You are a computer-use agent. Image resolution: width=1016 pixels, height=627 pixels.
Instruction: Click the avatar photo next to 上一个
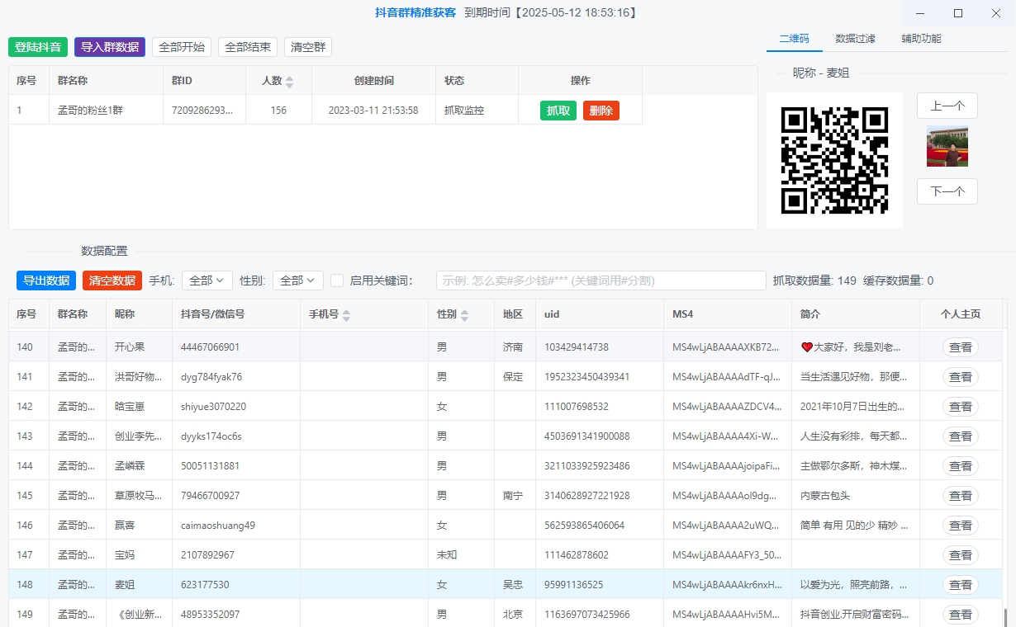point(947,146)
